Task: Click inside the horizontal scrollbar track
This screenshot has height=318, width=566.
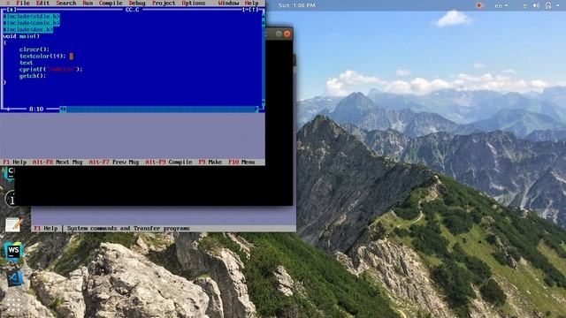Action: click(x=160, y=109)
